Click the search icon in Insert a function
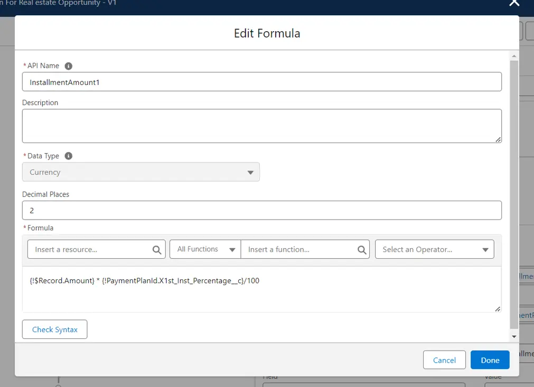This screenshot has height=387, width=534. pos(362,250)
